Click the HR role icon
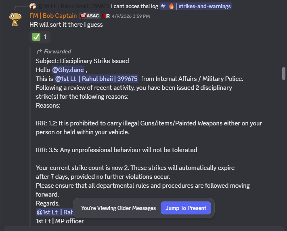287x231 pixels. (106, 16)
